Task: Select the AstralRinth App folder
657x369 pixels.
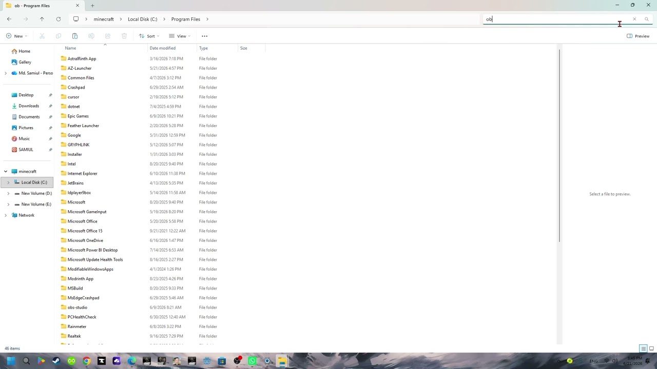Action: [82, 59]
